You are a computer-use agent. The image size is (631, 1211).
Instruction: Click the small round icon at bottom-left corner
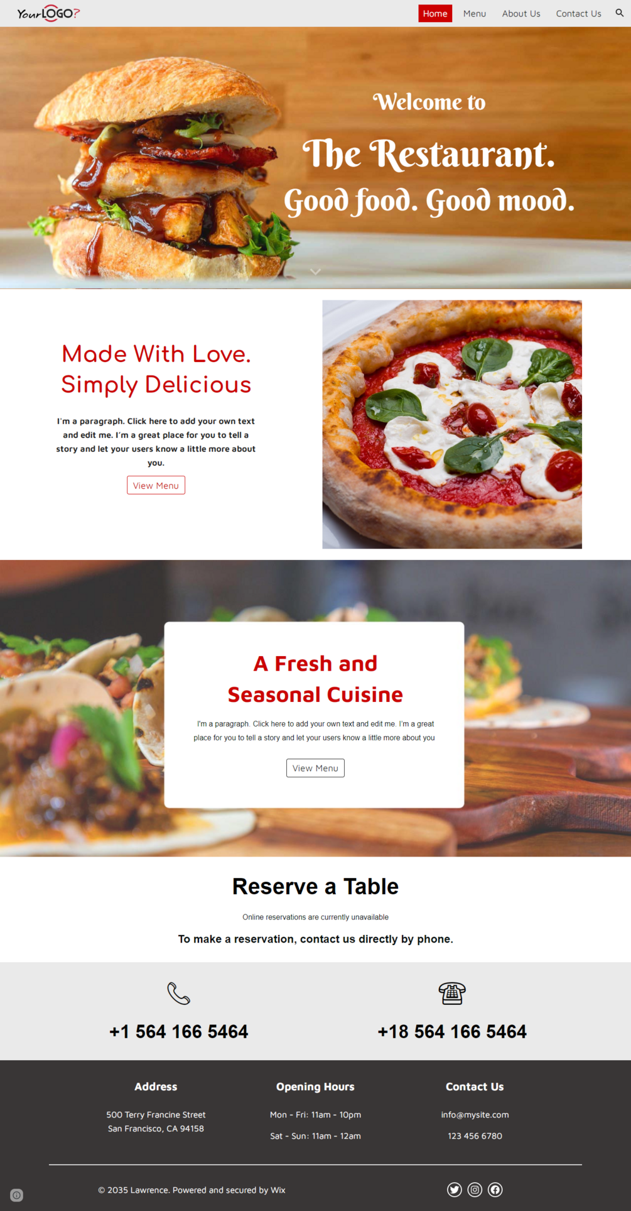tap(17, 1195)
